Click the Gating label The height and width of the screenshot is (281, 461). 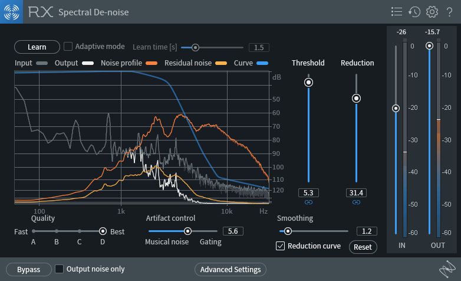(x=210, y=242)
